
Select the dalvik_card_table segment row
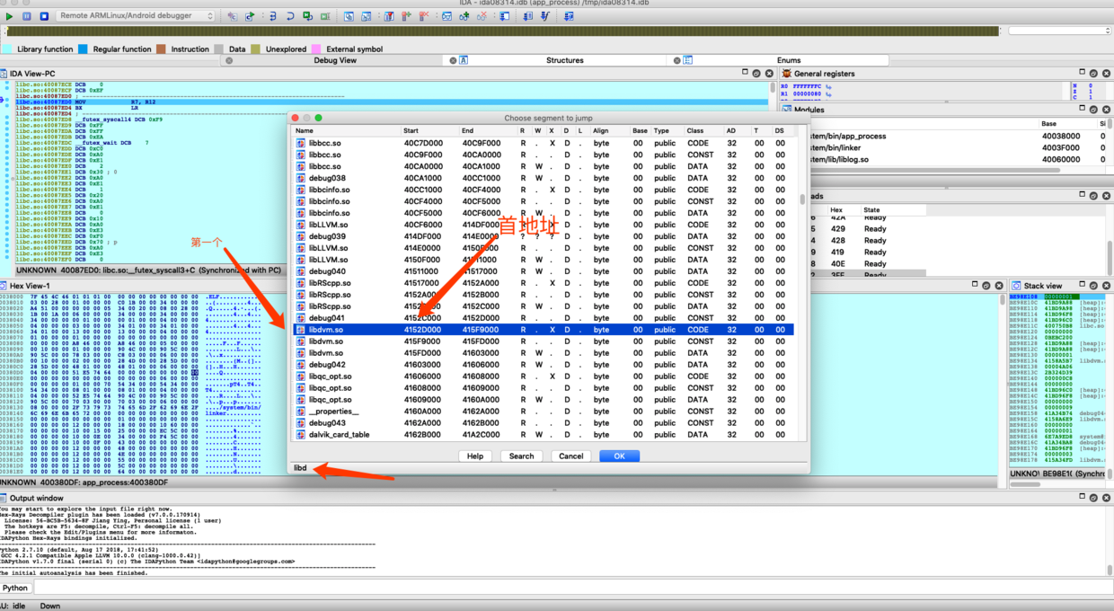544,435
